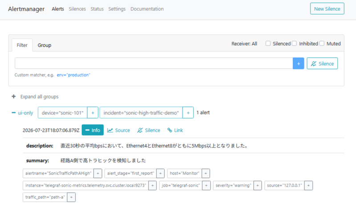This screenshot has height=208, width=356.
Task: Click env="production" example matcher
Action: [73, 75]
